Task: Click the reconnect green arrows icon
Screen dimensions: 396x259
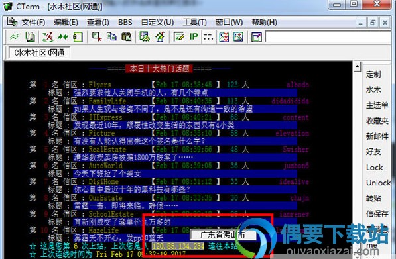Action: 63,37
